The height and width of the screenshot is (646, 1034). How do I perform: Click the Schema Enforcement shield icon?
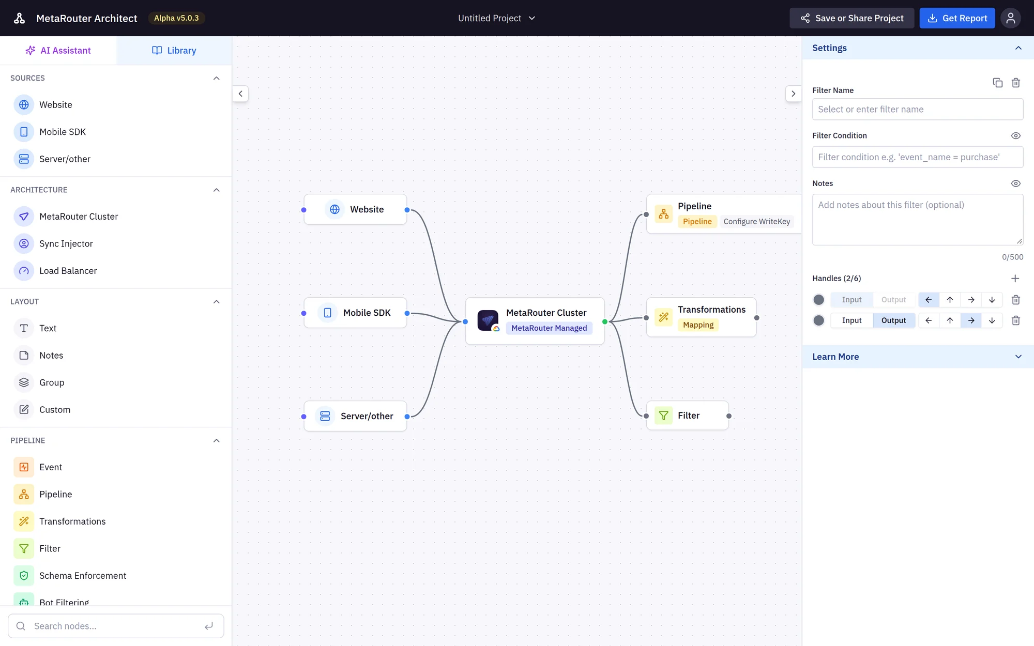tap(24, 576)
